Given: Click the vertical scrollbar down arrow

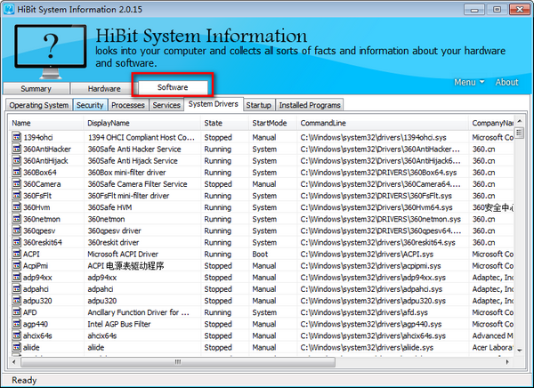Looking at the screenshot, I should click(520, 350).
